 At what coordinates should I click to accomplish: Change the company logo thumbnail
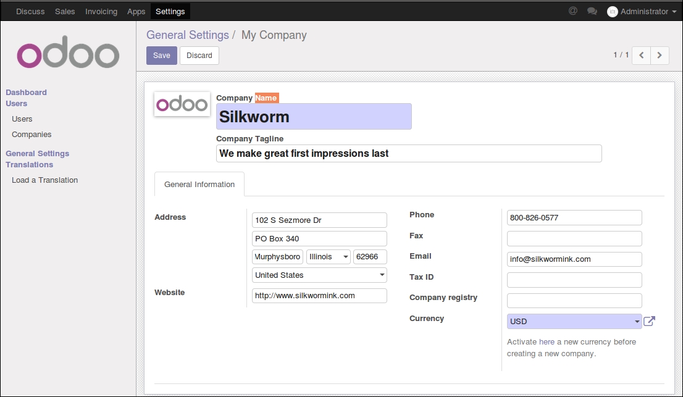[182, 104]
